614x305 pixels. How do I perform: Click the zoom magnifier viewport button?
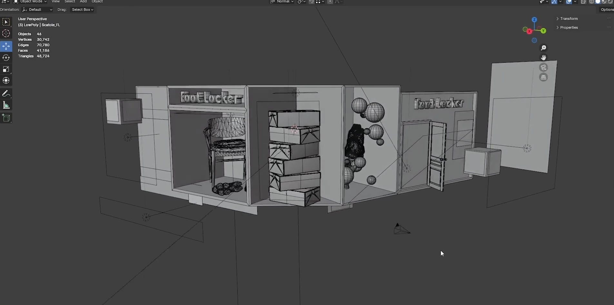543,48
